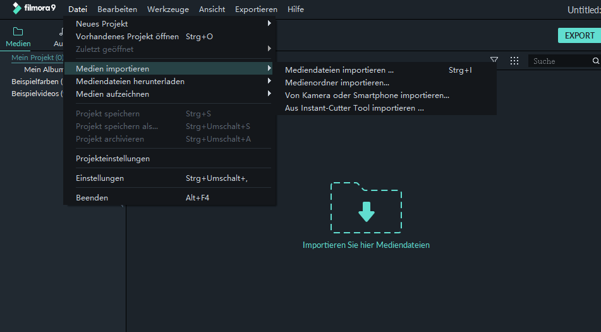Click the import folder download icon
This screenshot has width=601, height=332.
tap(366, 207)
